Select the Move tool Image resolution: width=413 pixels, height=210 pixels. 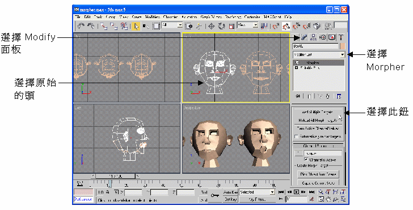[x=211, y=26]
